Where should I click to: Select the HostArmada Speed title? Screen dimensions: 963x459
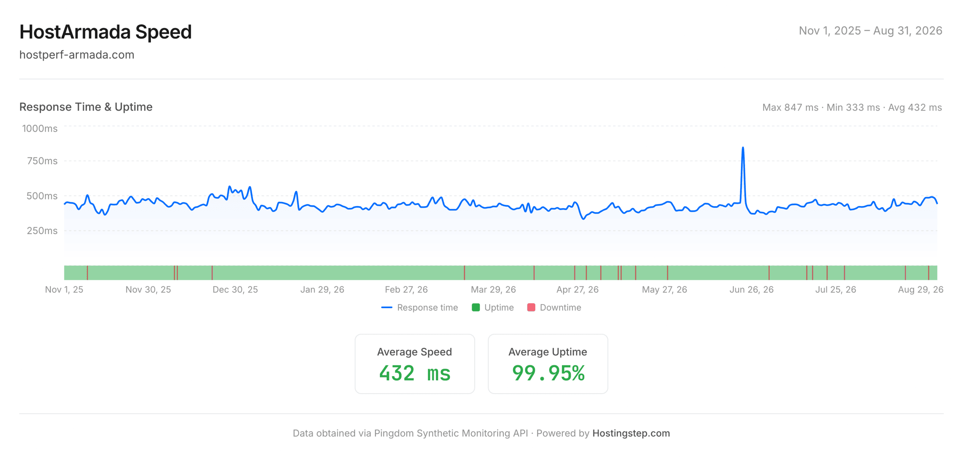click(x=106, y=32)
